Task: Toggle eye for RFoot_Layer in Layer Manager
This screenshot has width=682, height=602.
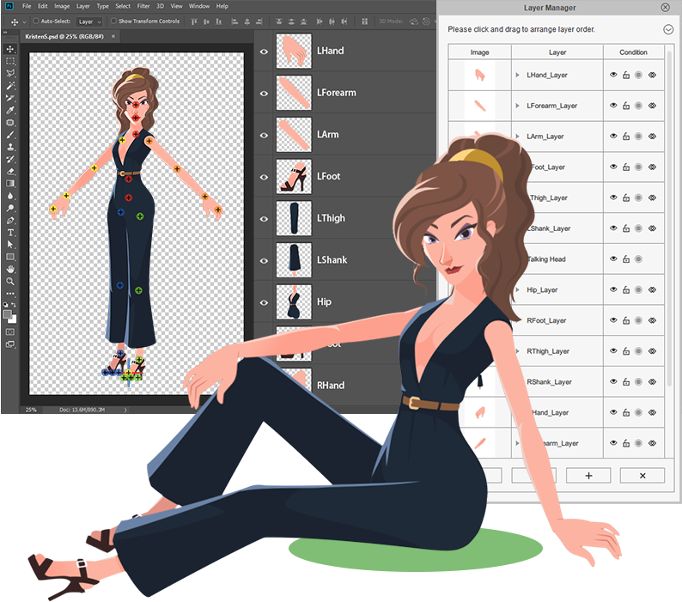Action: click(613, 320)
